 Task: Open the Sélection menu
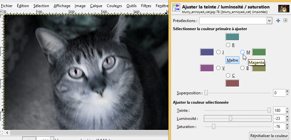click(41, 6)
